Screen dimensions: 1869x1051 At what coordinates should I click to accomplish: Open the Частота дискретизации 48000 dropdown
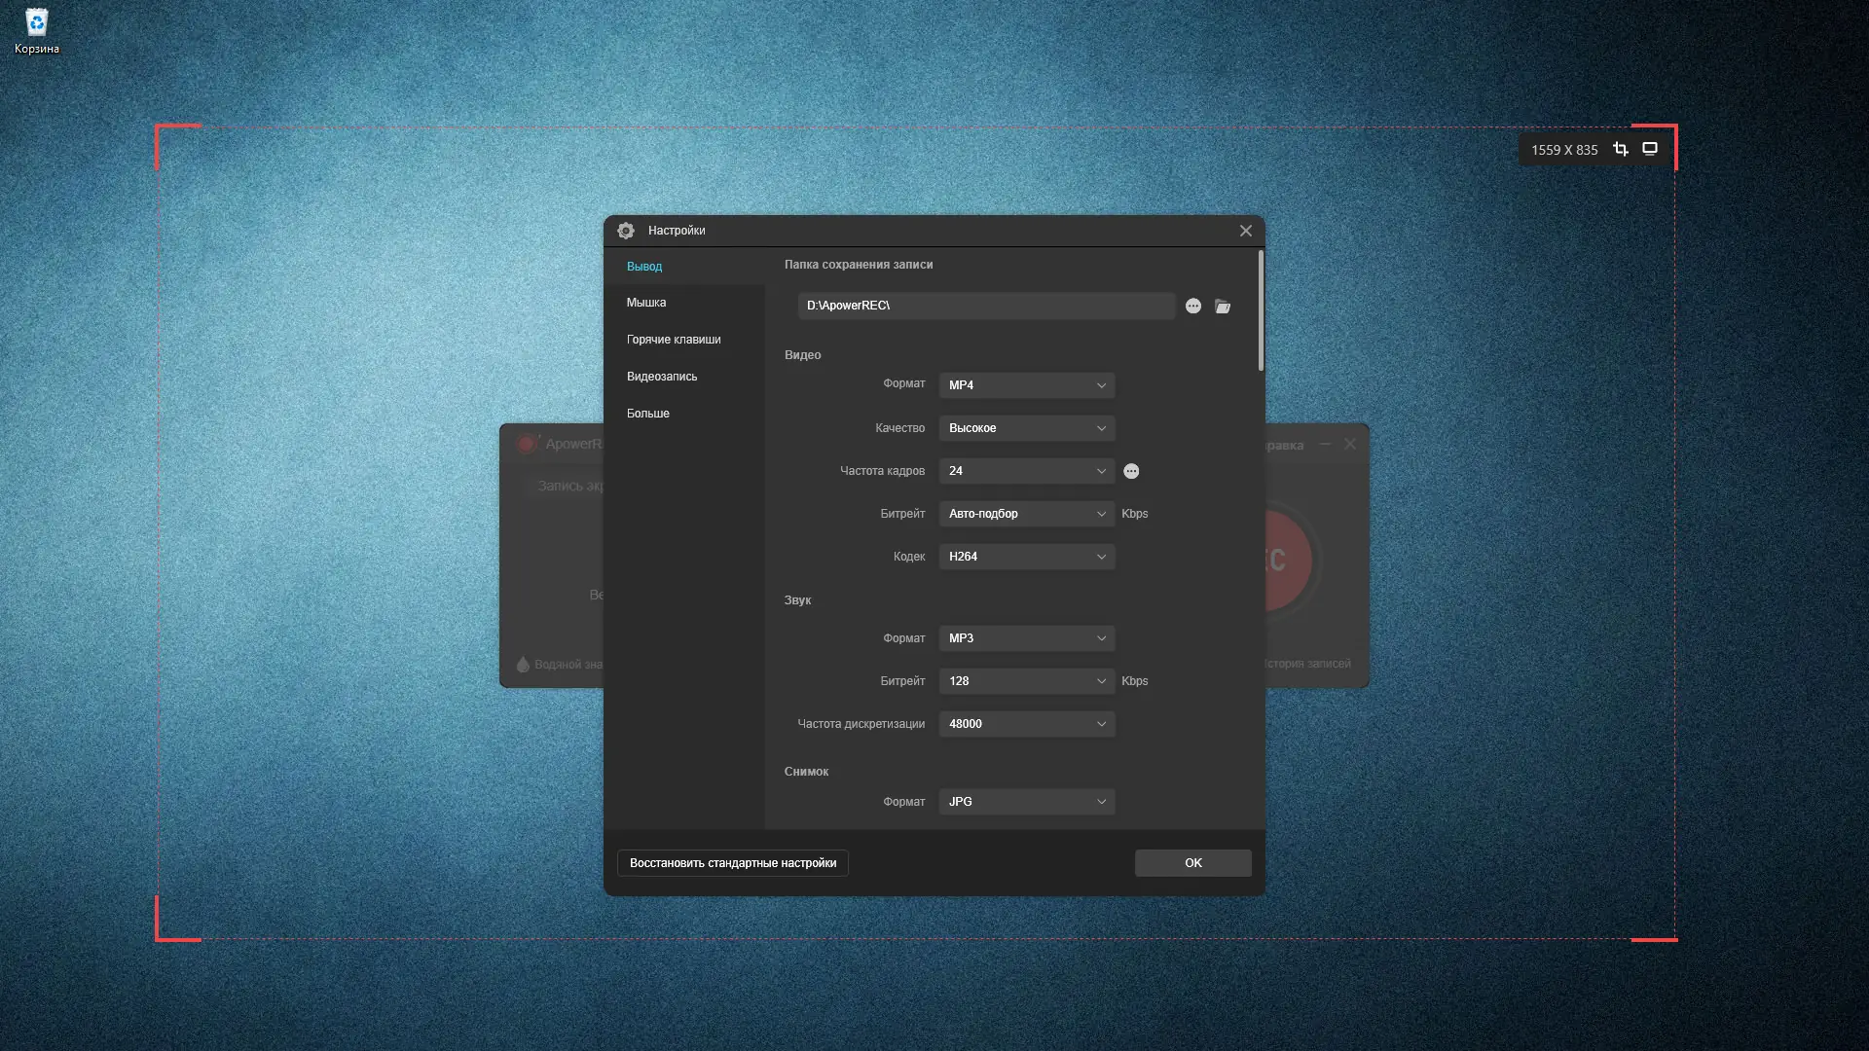(1027, 724)
